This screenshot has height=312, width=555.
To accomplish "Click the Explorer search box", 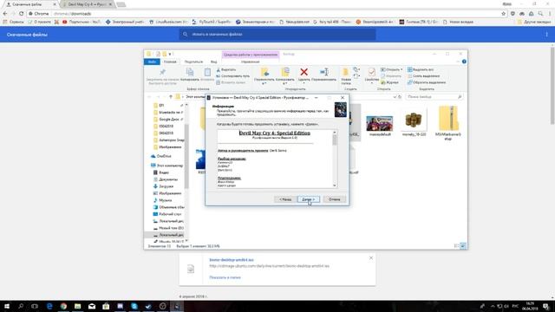I will click(434, 97).
